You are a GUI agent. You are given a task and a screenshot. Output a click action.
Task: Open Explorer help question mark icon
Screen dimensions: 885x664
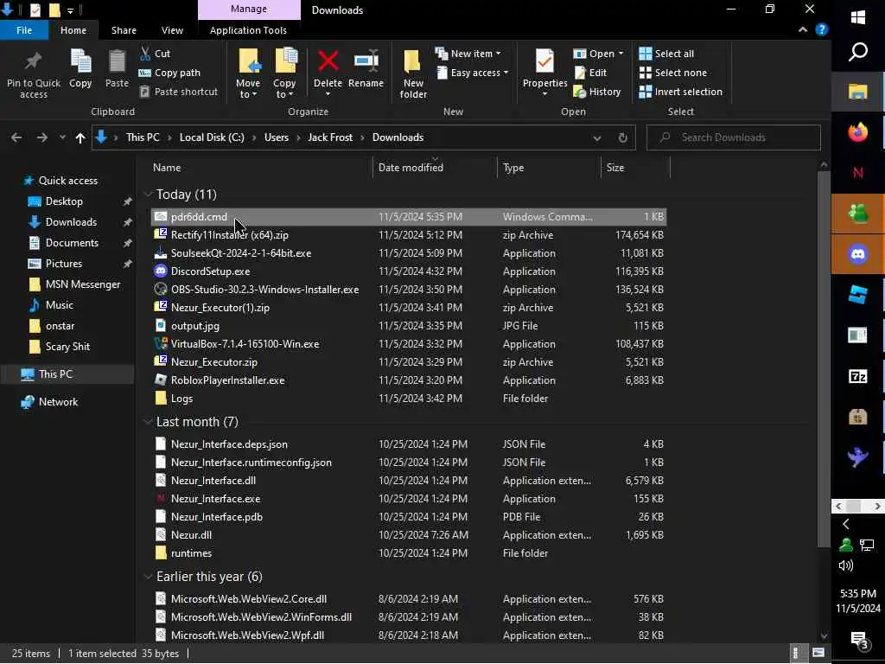pos(822,29)
